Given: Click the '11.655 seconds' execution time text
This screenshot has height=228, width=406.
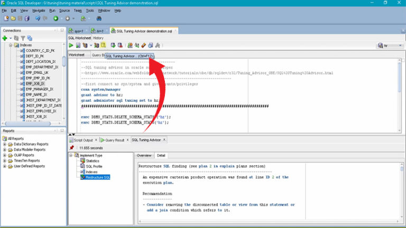Looking at the screenshot, I should [91, 148].
